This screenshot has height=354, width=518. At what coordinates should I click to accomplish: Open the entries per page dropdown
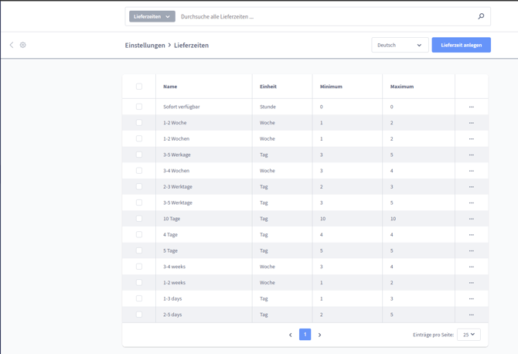tap(469, 335)
